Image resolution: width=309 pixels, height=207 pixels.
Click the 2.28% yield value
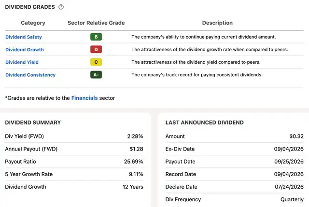[135, 136]
